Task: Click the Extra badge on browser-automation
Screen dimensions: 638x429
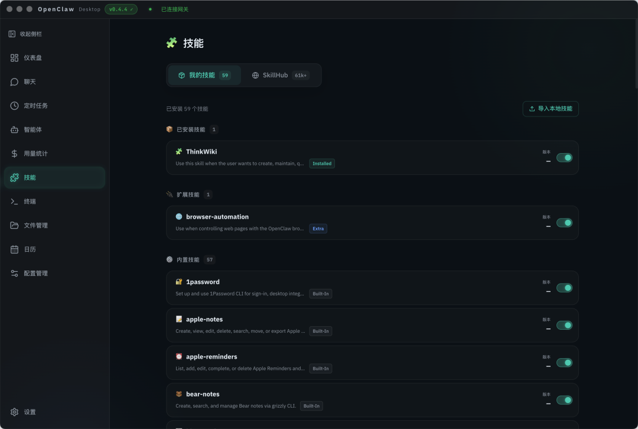Action: pyautogui.click(x=318, y=229)
